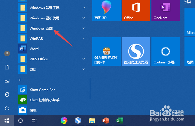Expand the WPS Office chevron
This screenshot has height=126, width=195.
tap(84, 59)
